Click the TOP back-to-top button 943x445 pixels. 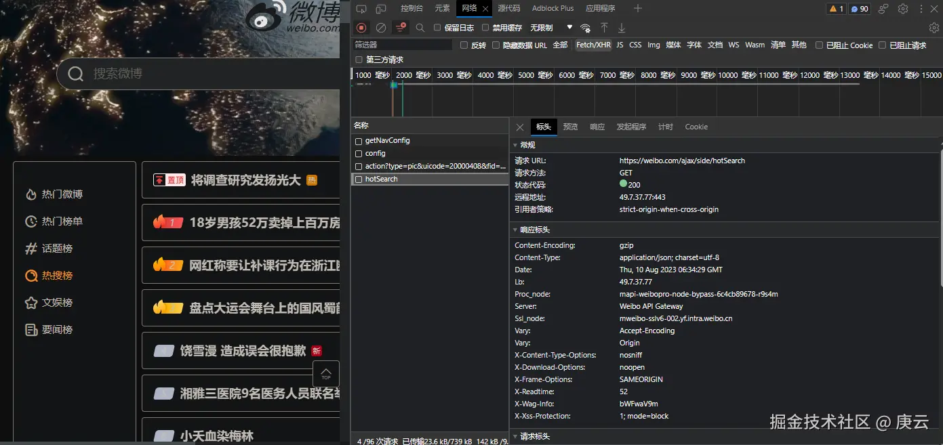[x=326, y=374]
